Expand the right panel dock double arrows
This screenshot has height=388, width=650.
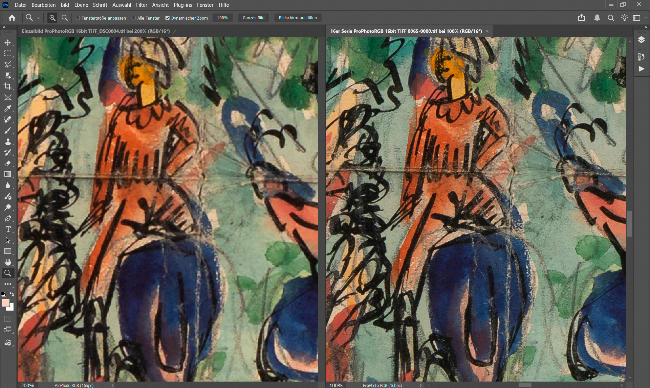coord(646,27)
